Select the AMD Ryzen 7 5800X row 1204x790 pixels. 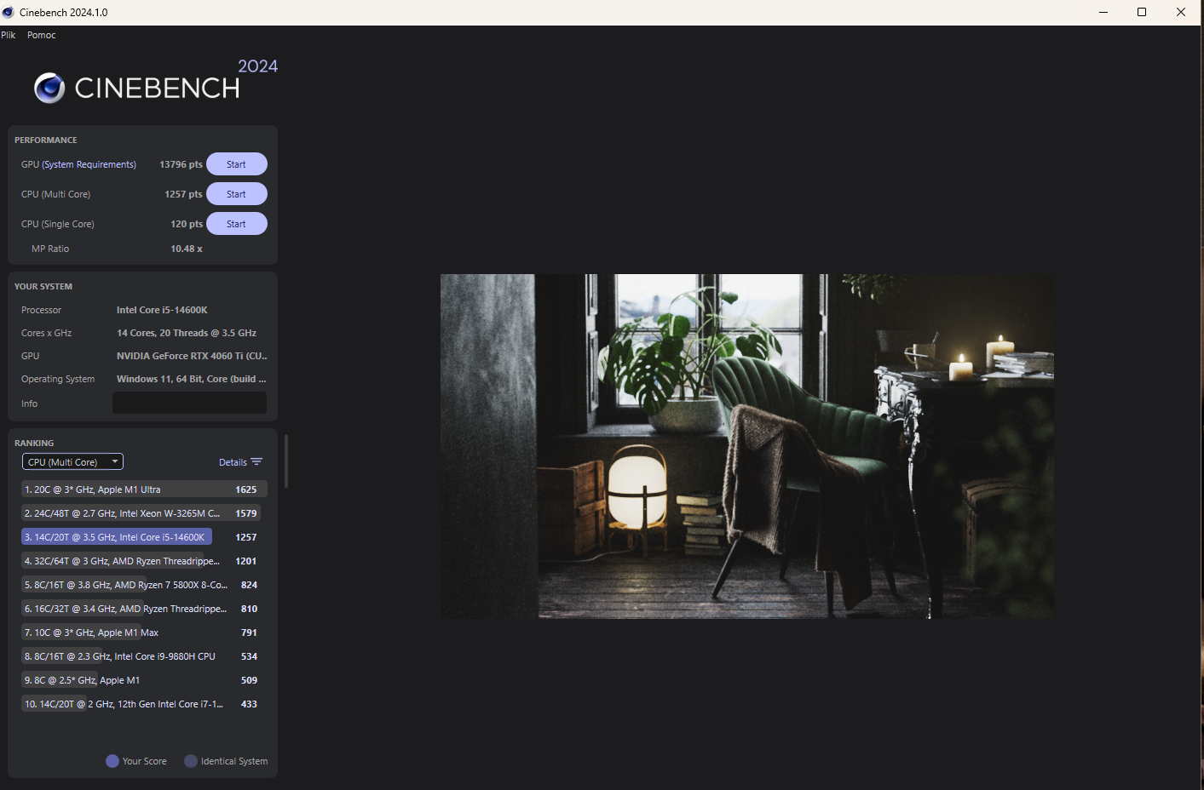click(x=144, y=585)
